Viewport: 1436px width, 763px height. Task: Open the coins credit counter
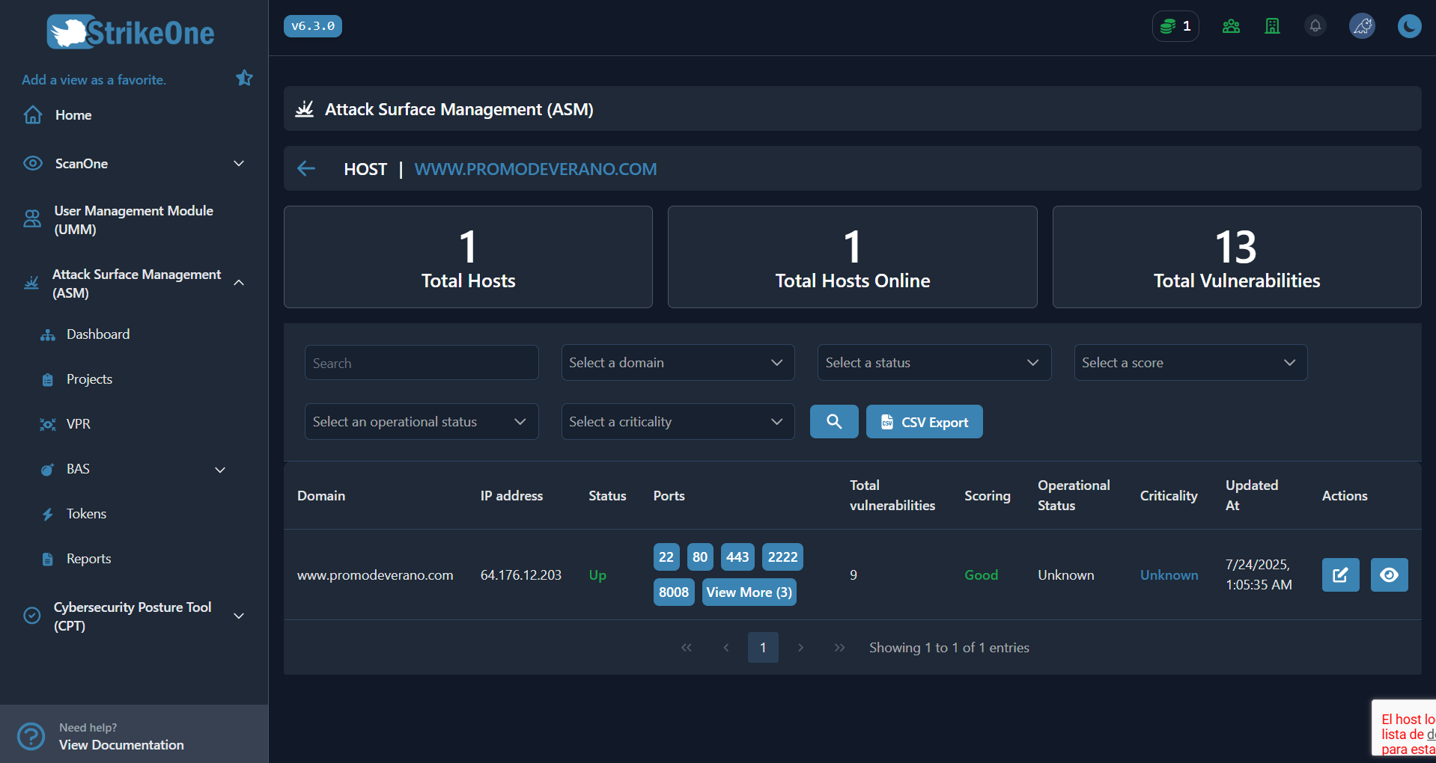point(1175,26)
